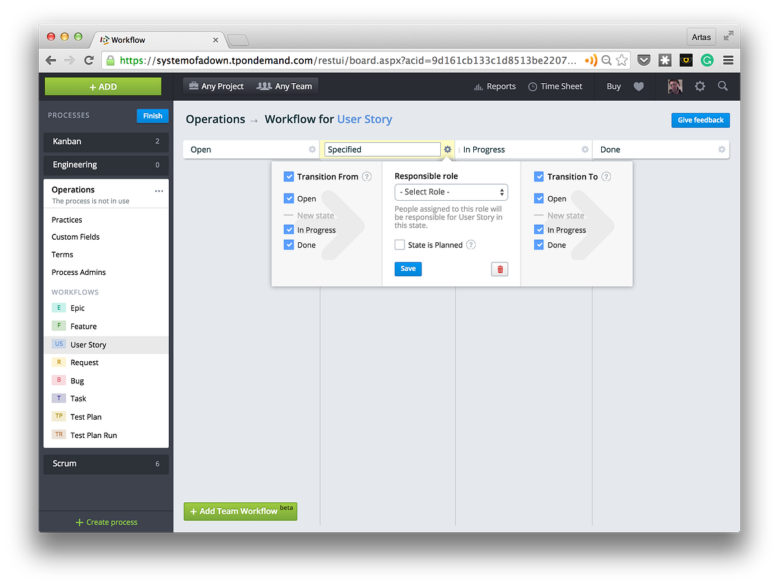Open Custom Fields section
The image size is (779, 586).
[75, 237]
